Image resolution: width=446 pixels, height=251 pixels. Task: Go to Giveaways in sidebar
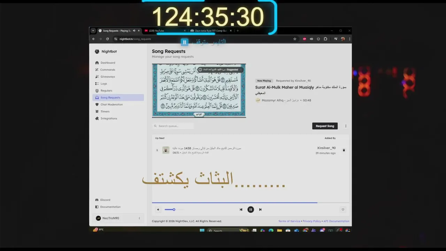pos(118,77)
